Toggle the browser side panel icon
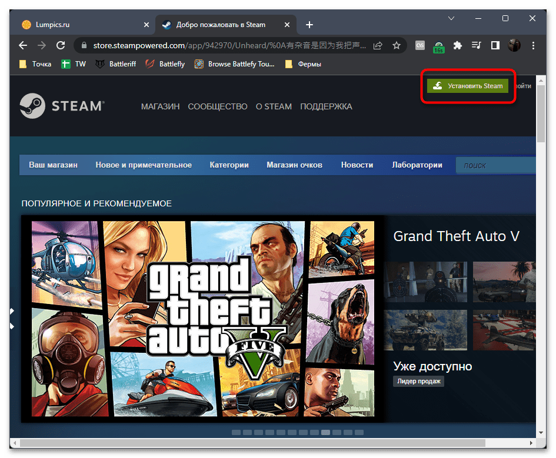This screenshot has width=556, height=458. [x=495, y=45]
